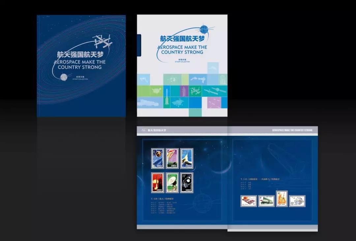
Task: Click the green radar dish stamp
Action: coord(172,183)
